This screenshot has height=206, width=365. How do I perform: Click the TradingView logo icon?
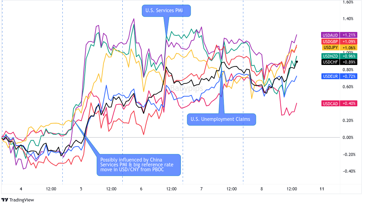pos(5,200)
